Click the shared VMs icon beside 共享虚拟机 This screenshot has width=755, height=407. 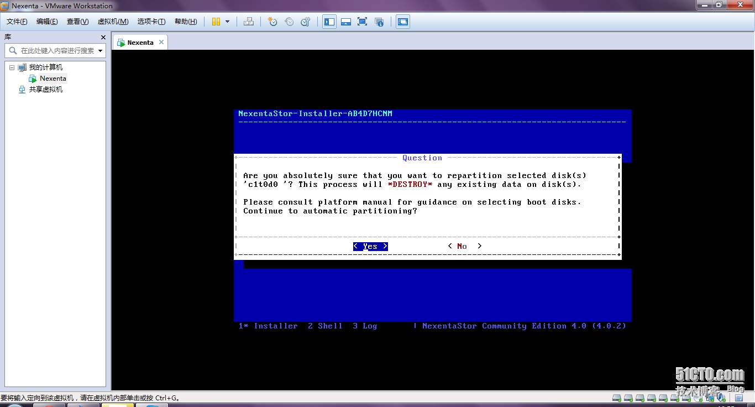point(22,90)
